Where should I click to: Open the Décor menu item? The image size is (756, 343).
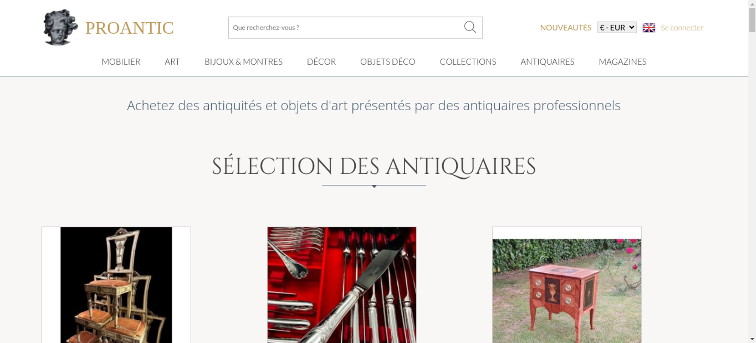pos(321,62)
